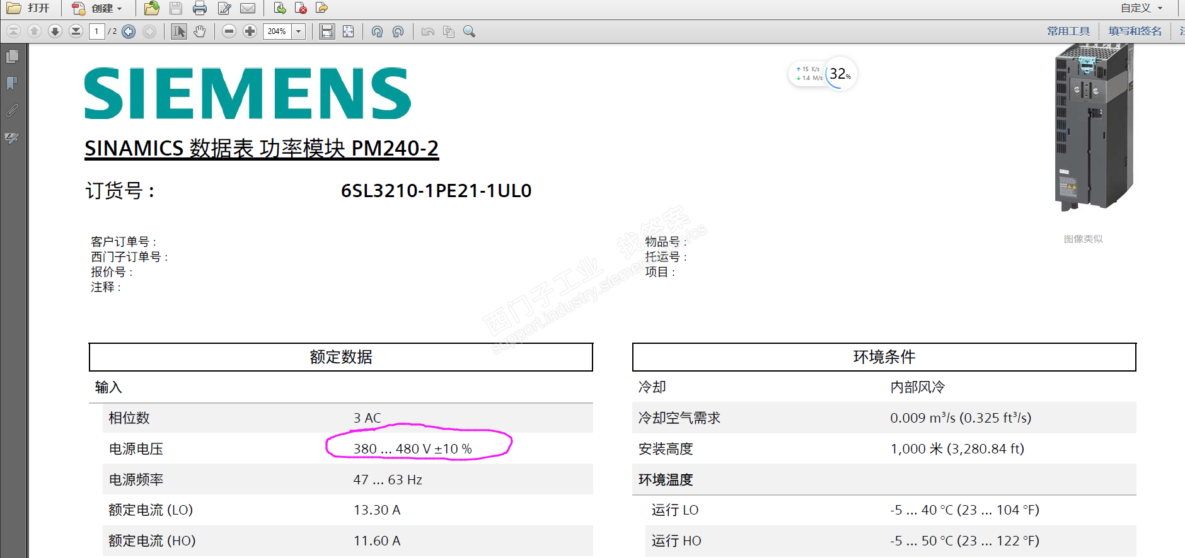
Task: Activate the Hand pan tool
Action: click(200, 31)
